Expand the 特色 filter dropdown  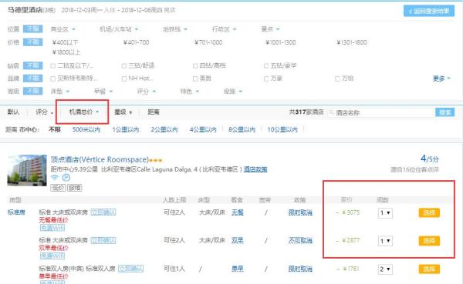pos(190,92)
